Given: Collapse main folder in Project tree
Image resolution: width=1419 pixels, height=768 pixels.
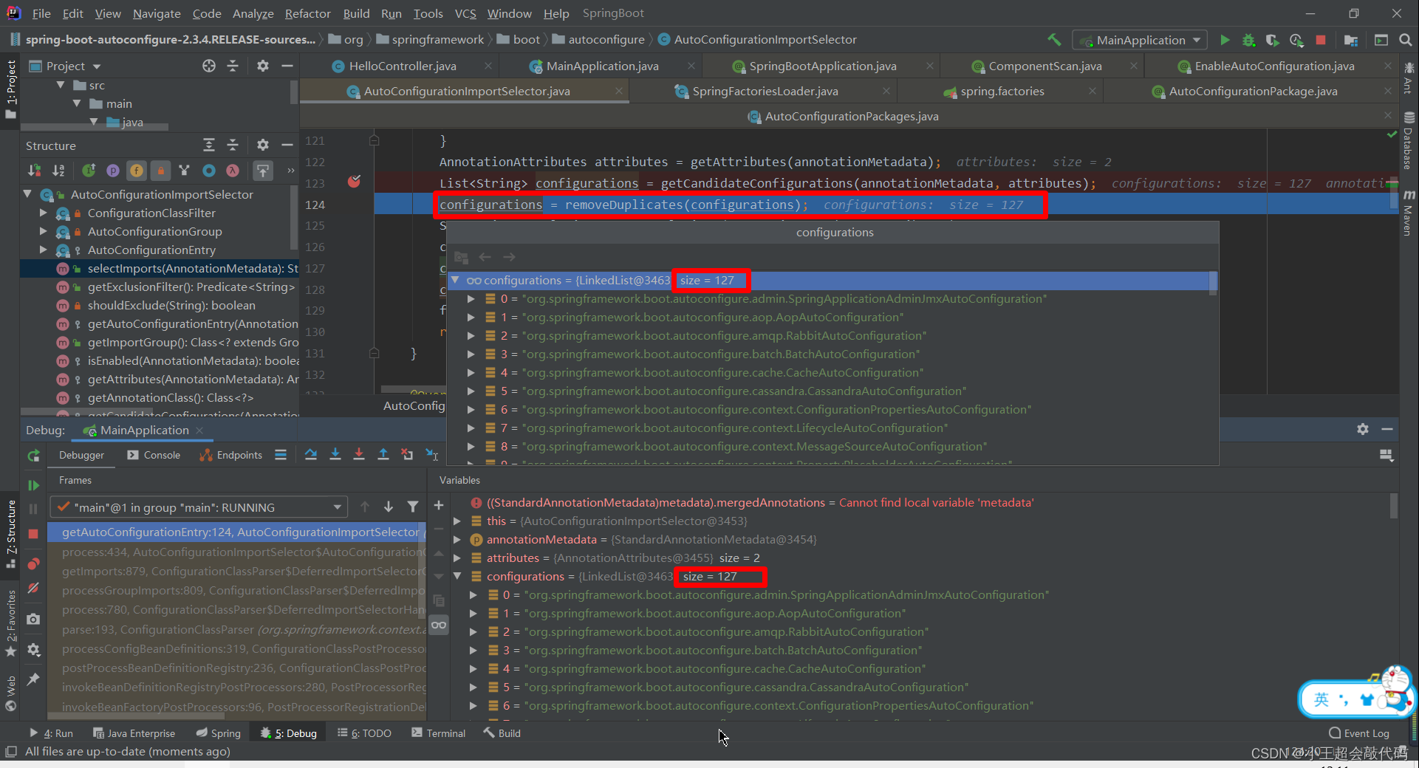Looking at the screenshot, I should point(77,103).
